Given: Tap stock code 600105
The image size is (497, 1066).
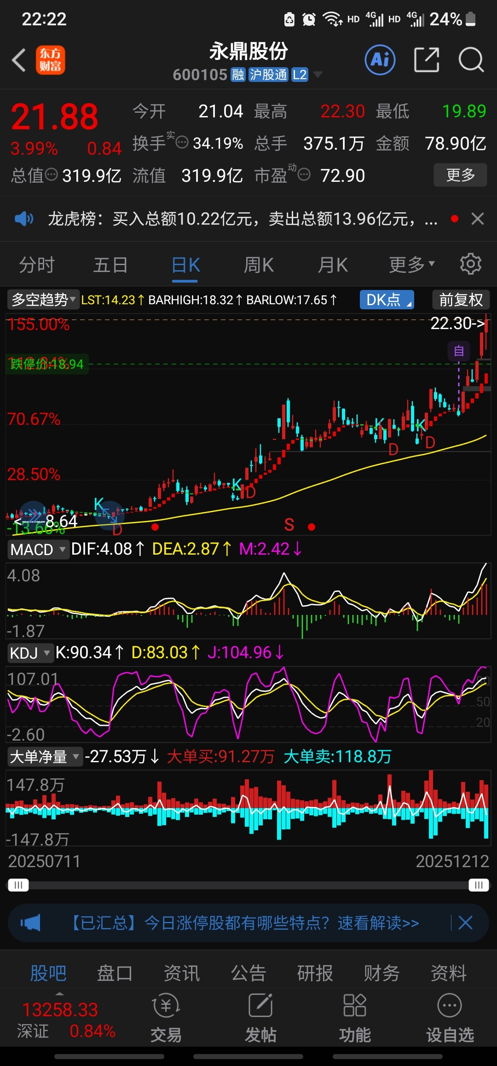Looking at the screenshot, I should click(x=200, y=75).
